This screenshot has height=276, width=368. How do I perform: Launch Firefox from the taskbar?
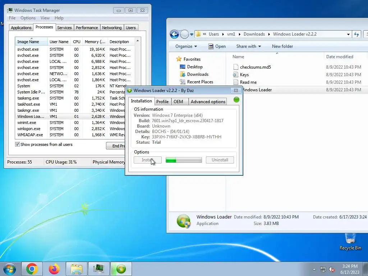point(54,269)
